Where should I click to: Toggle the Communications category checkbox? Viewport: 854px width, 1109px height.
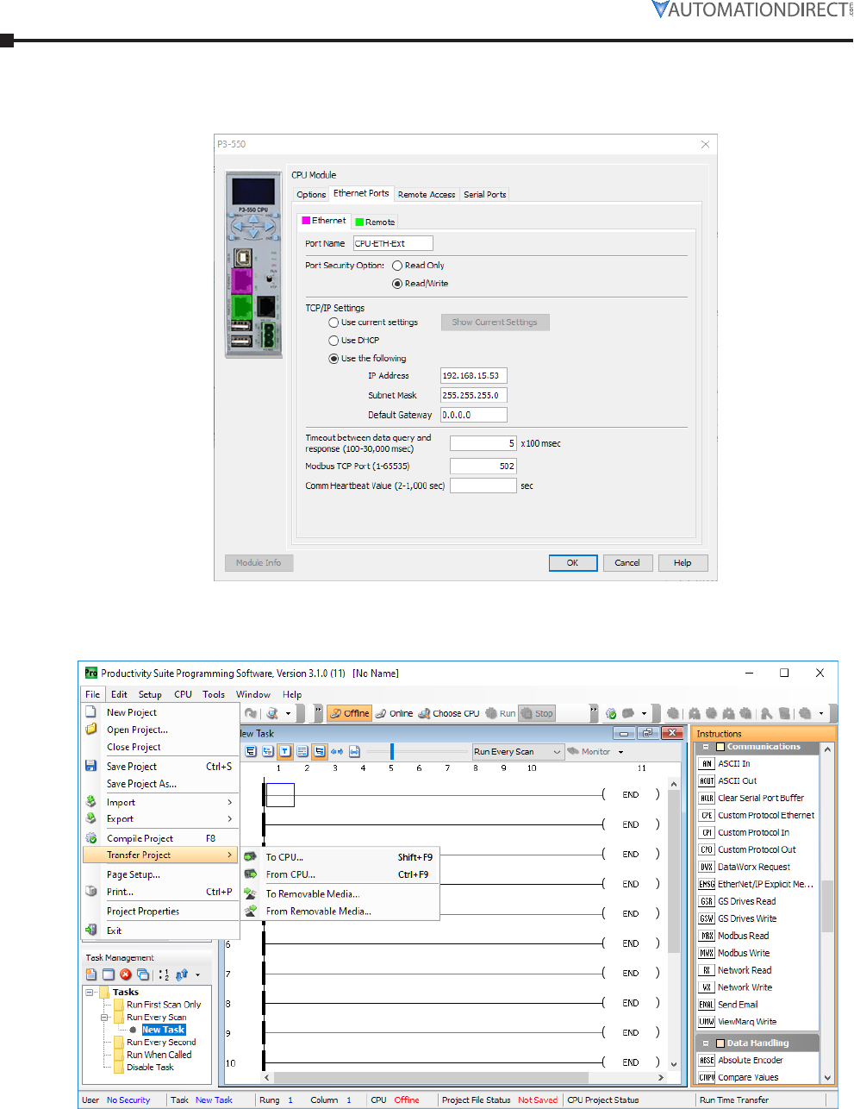(x=720, y=747)
